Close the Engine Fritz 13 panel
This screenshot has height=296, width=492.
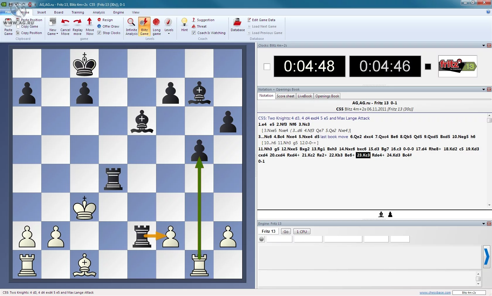pyautogui.click(x=489, y=224)
